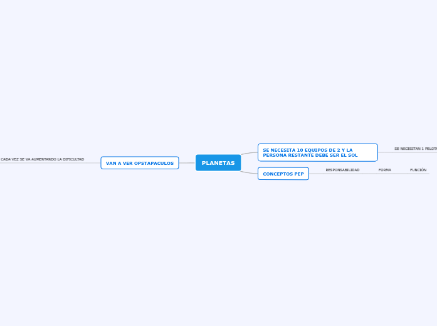Click connector between PLANETAS and VAN A VER OPSTAPACULOS

[x=187, y=163]
